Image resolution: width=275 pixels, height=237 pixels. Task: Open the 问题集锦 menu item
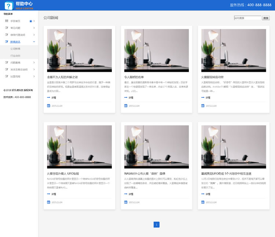15,63
